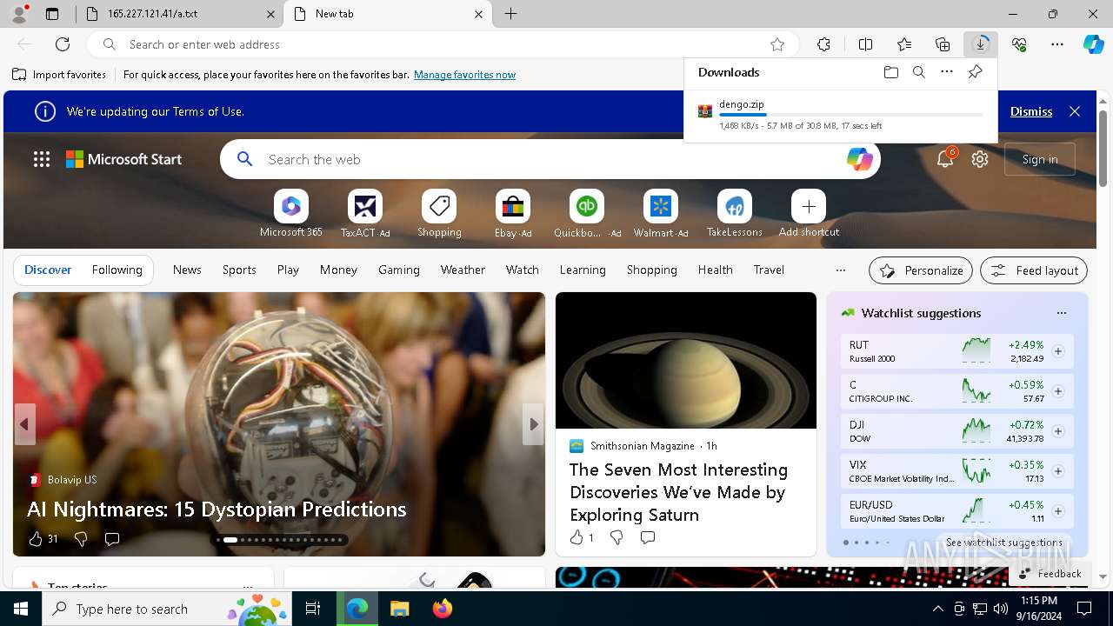Open Edge Settings and more menu

click(x=1057, y=44)
